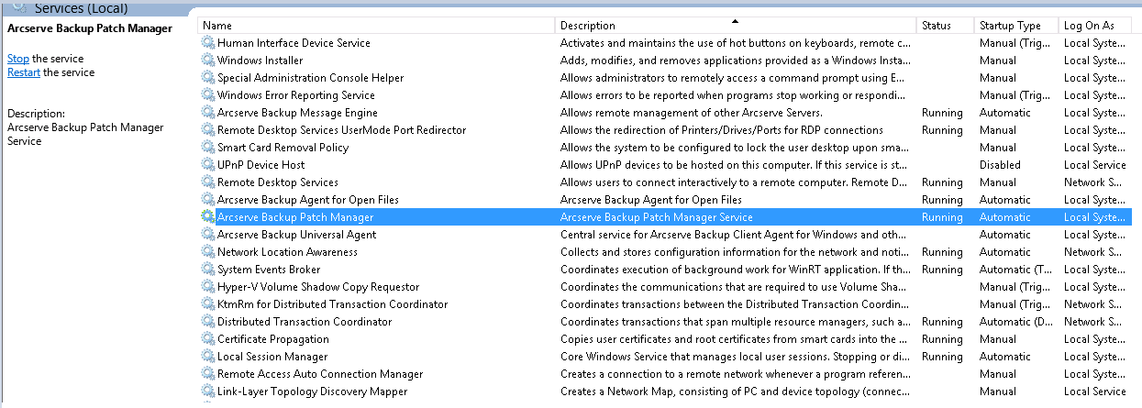Image resolution: width=1142 pixels, height=408 pixels.
Task: Sort by the Status column header
Action: (945, 26)
